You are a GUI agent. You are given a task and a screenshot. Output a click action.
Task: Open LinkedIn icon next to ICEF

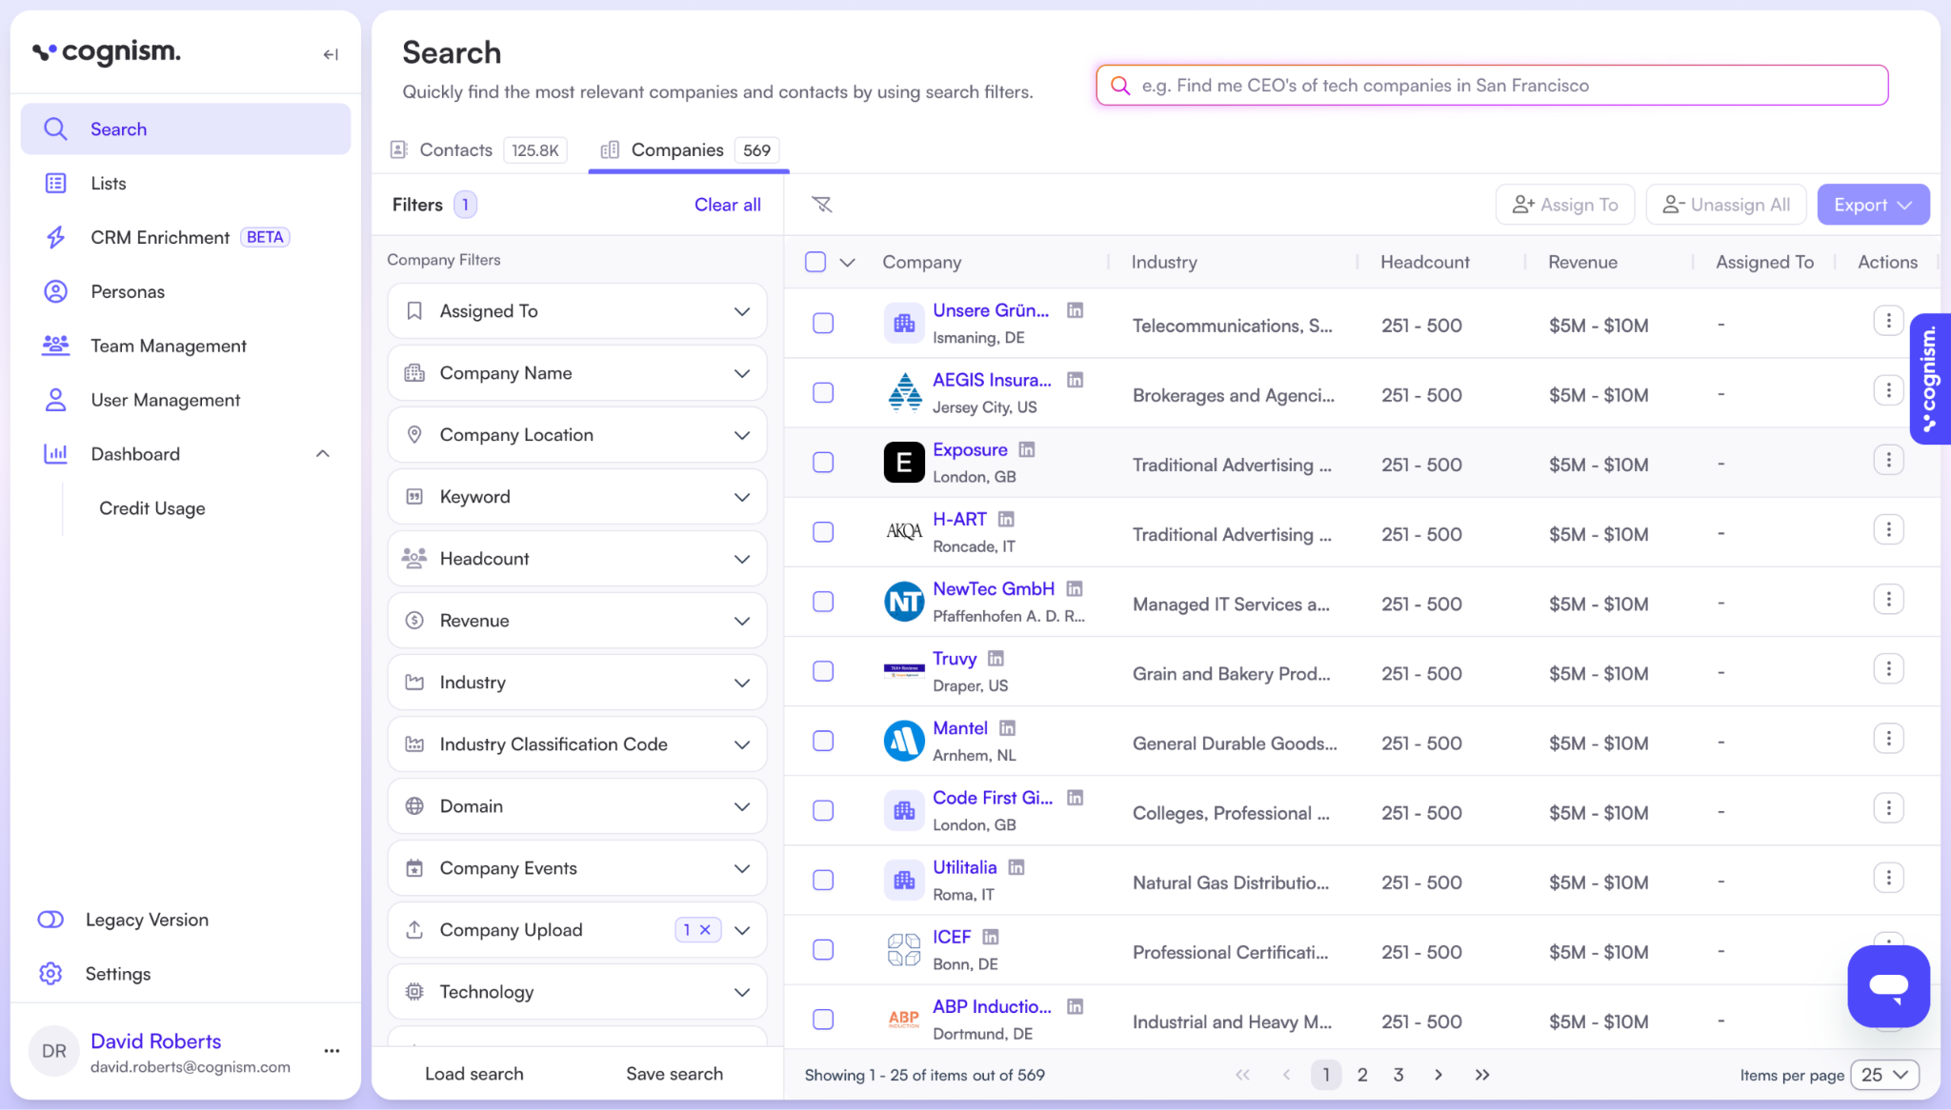[991, 937]
